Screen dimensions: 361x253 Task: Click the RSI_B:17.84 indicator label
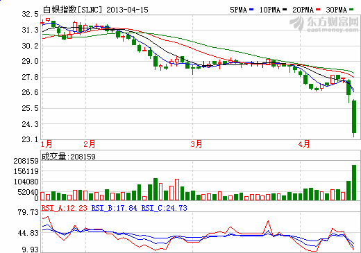pyautogui.click(x=115, y=208)
